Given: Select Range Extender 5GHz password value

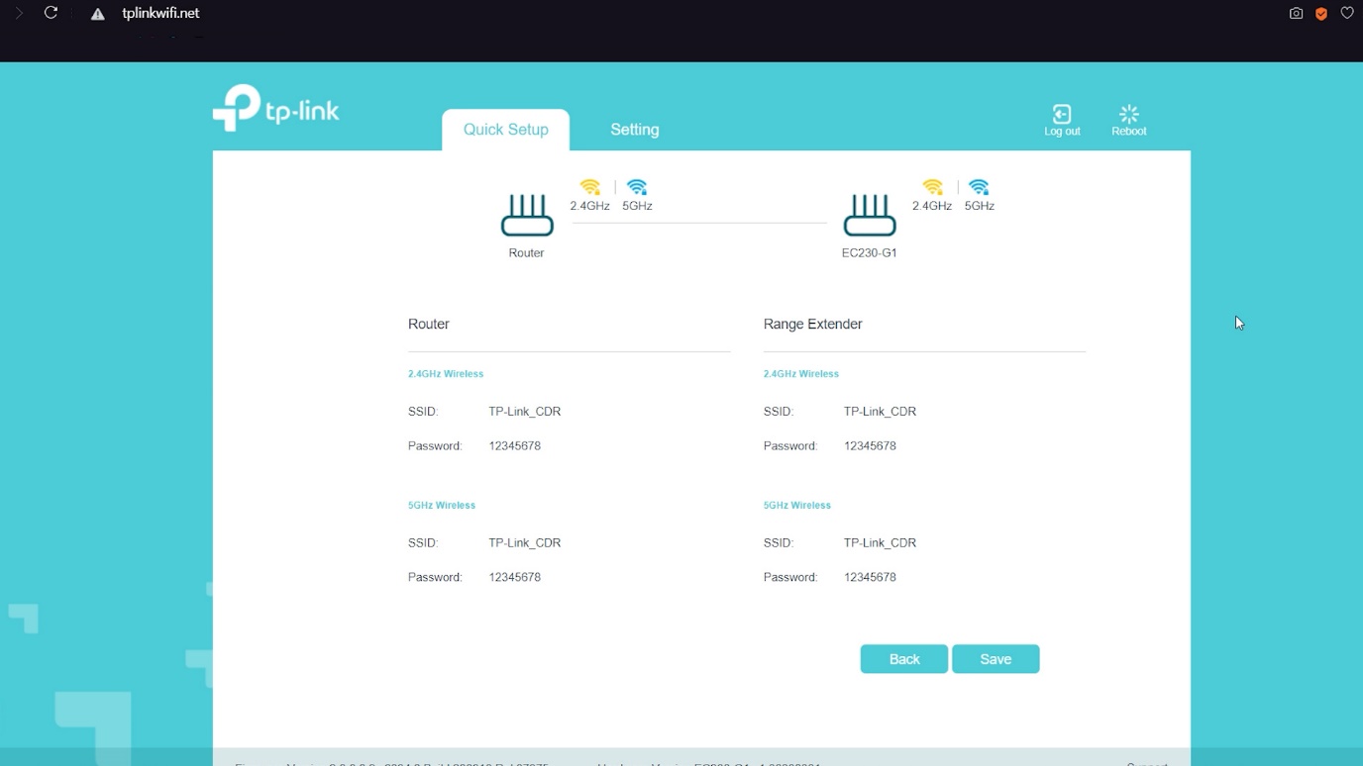Looking at the screenshot, I should coord(871,577).
